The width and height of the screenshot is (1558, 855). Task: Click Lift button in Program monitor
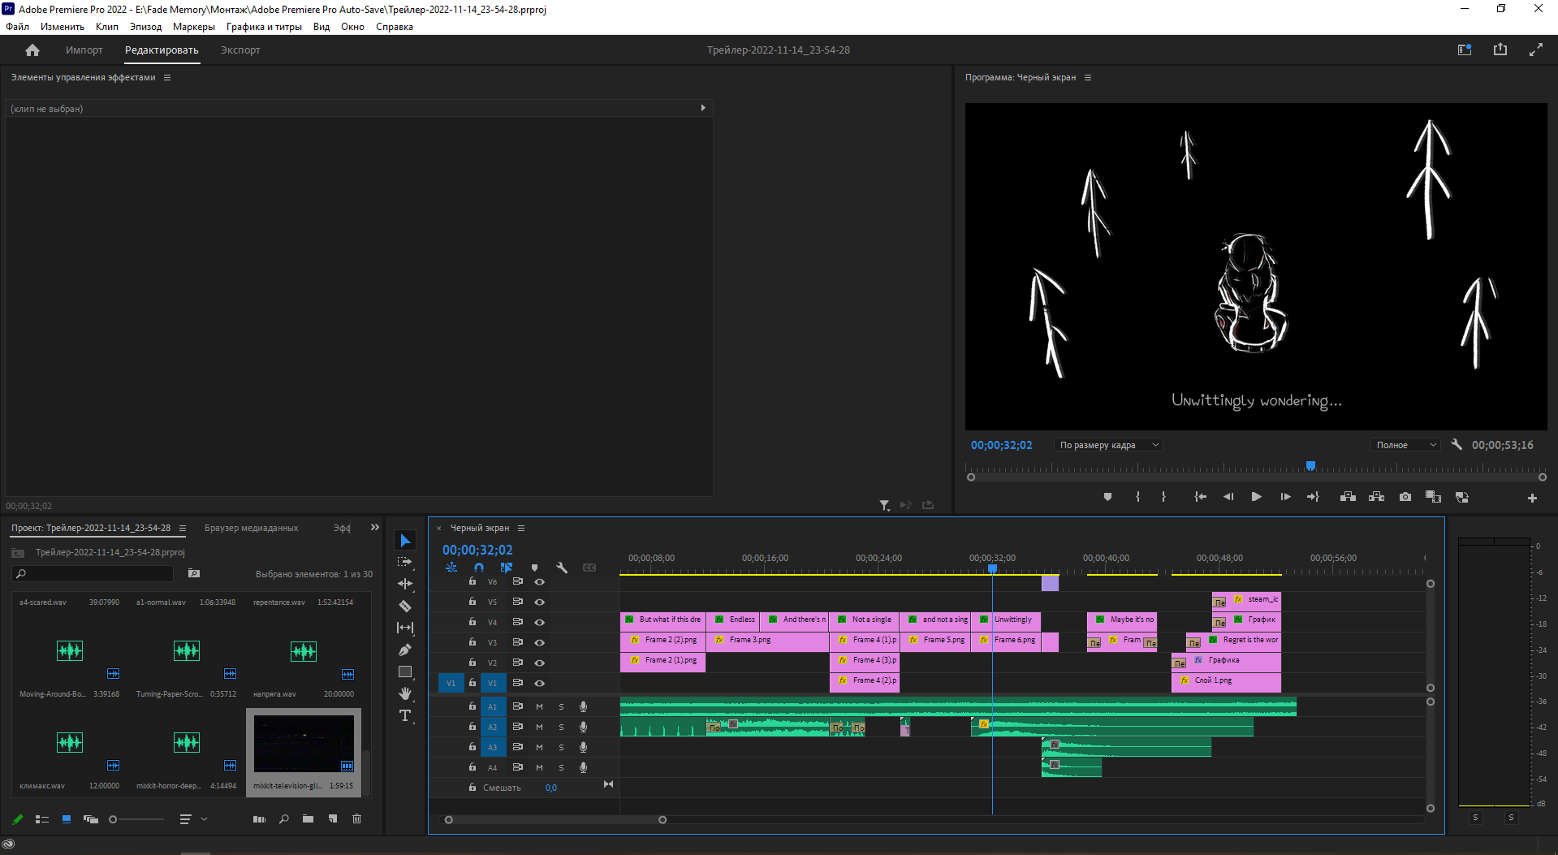[x=1348, y=497]
